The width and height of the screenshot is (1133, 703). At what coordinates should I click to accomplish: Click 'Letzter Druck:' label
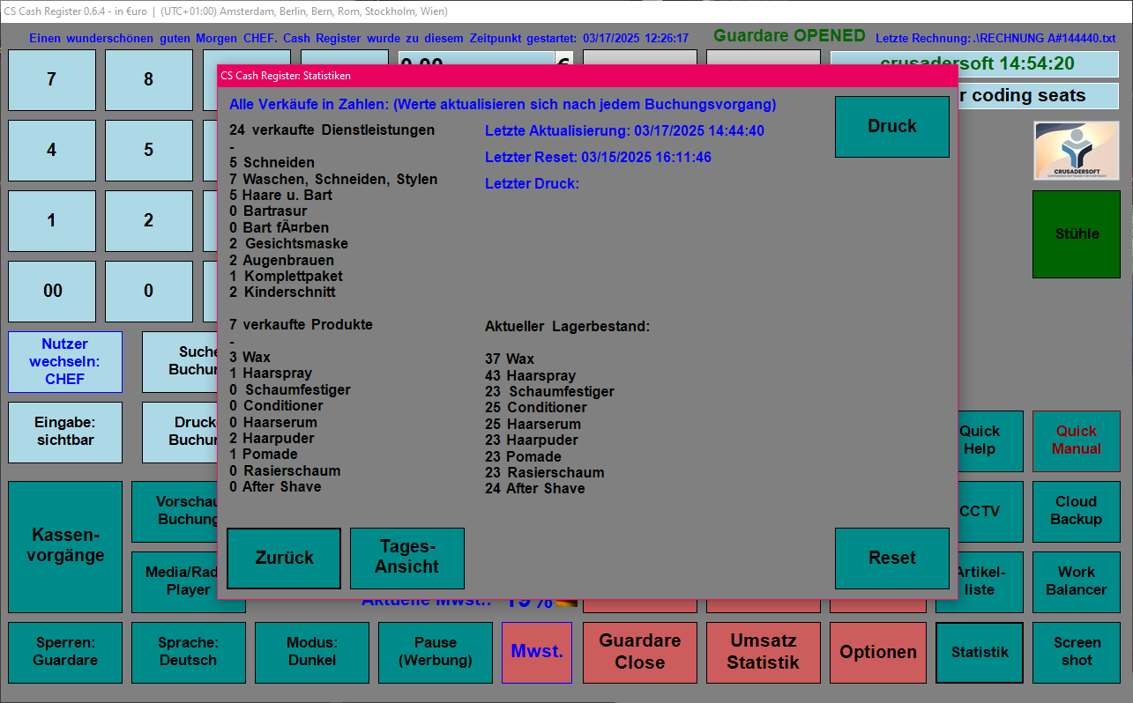tap(532, 183)
